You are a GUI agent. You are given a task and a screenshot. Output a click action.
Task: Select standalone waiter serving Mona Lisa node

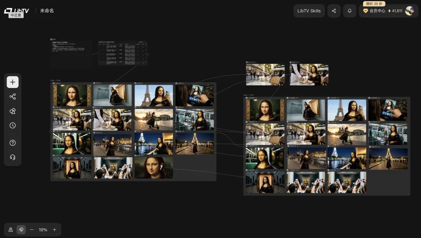coord(309,74)
